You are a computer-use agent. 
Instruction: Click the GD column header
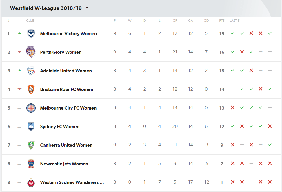(x=206, y=21)
